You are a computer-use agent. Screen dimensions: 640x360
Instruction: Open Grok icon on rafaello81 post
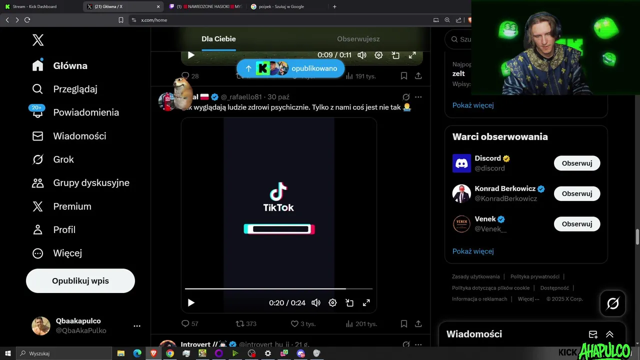pos(406,97)
